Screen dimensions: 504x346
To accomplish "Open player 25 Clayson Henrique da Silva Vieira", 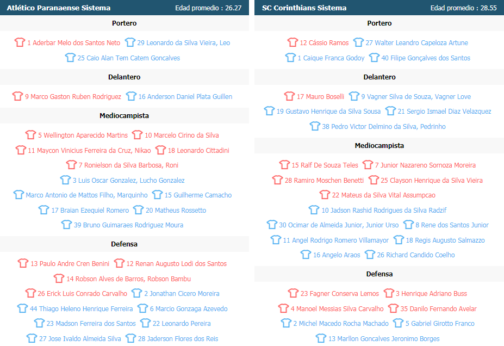I will (432, 181).
